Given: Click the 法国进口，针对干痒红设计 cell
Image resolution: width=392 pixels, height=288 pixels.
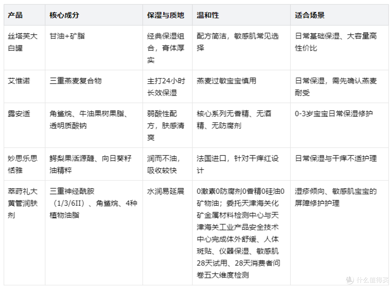Looking at the screenshot, I should pos(241,164).
